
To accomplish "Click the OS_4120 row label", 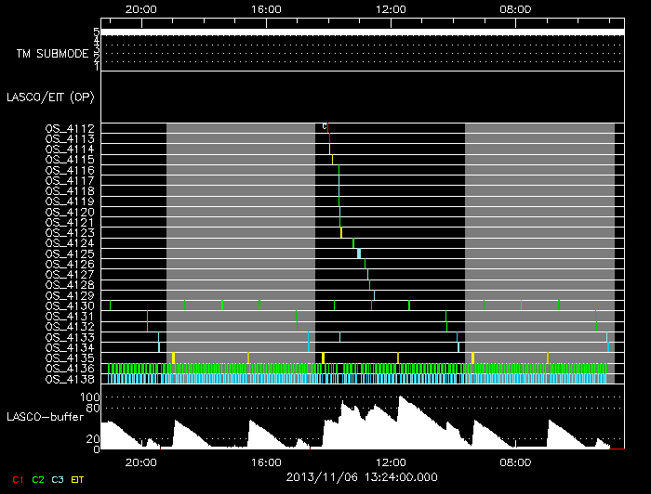I will [x=70, y=213].
